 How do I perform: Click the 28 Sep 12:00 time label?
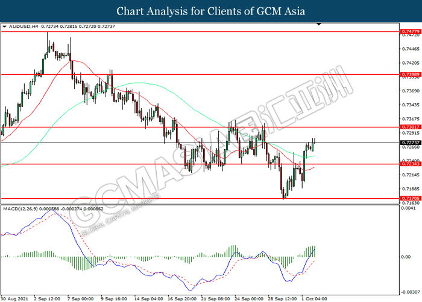pyautogui.click(x=282, y=299)
